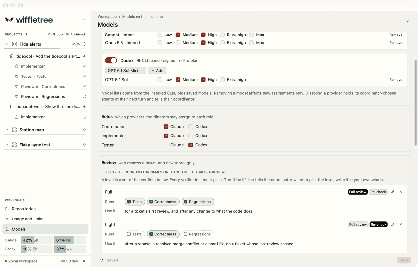Click the refresh icon next to Saved
This screenshot has height=267, width=418.
click(x=101, y=260)
